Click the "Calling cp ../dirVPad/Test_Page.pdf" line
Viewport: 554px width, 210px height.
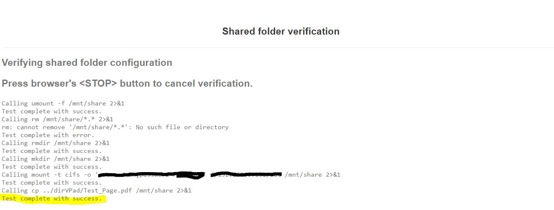[x=96, y=190]
